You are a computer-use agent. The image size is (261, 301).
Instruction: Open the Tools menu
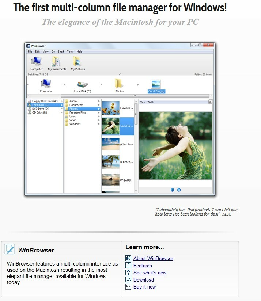coord(70,52)
